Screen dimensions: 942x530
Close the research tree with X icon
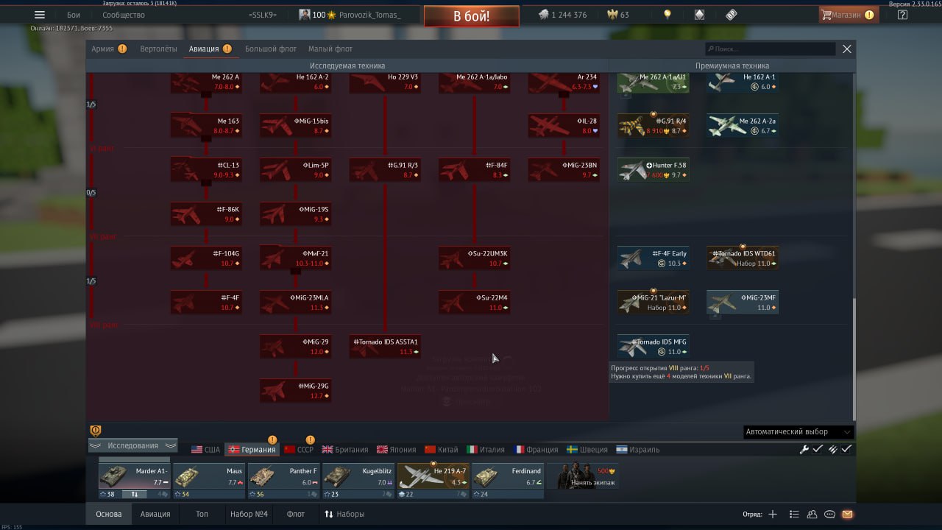(847, 49)
